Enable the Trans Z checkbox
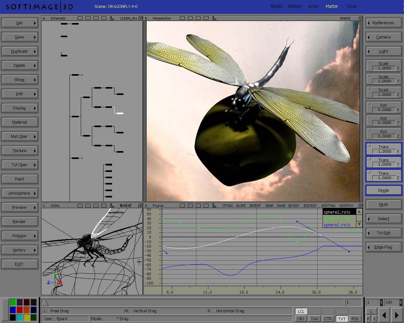 tap(369, 172)
